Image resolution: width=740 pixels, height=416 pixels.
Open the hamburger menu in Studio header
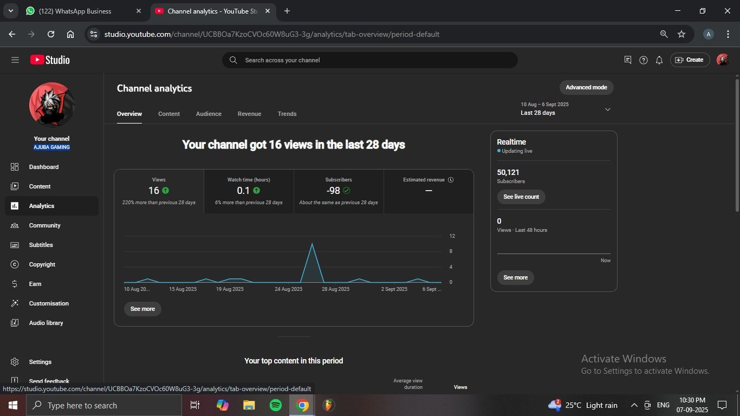pyautogui.click(x=15, y=60)
